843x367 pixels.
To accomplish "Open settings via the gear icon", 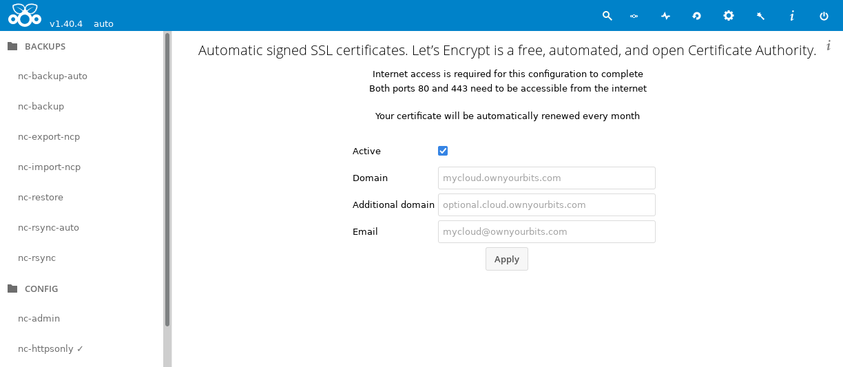I will click(x=729, y=15).
